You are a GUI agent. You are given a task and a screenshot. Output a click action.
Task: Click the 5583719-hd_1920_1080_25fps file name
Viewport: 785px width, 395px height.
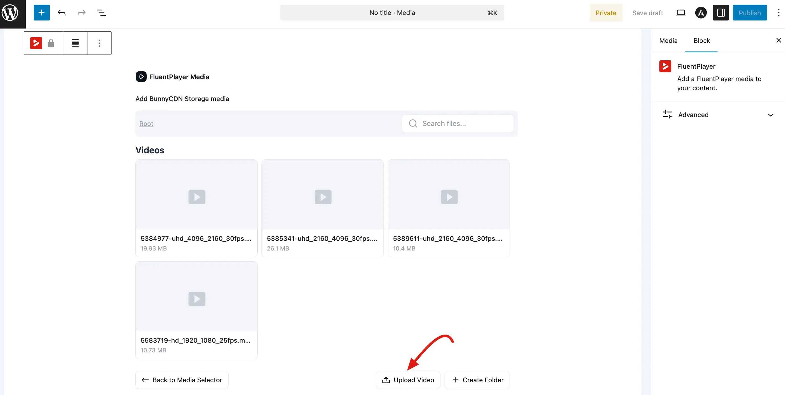coord(195,340)
